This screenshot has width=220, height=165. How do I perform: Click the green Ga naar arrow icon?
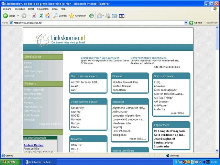tap(191, 23)
